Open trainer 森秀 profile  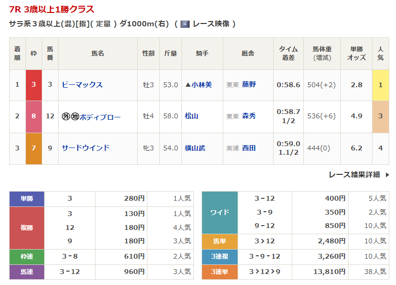click(x=249, y=116)
